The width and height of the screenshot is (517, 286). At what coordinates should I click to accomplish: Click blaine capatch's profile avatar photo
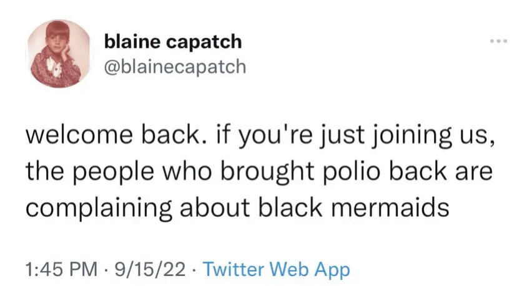click(x=59, y=54)
